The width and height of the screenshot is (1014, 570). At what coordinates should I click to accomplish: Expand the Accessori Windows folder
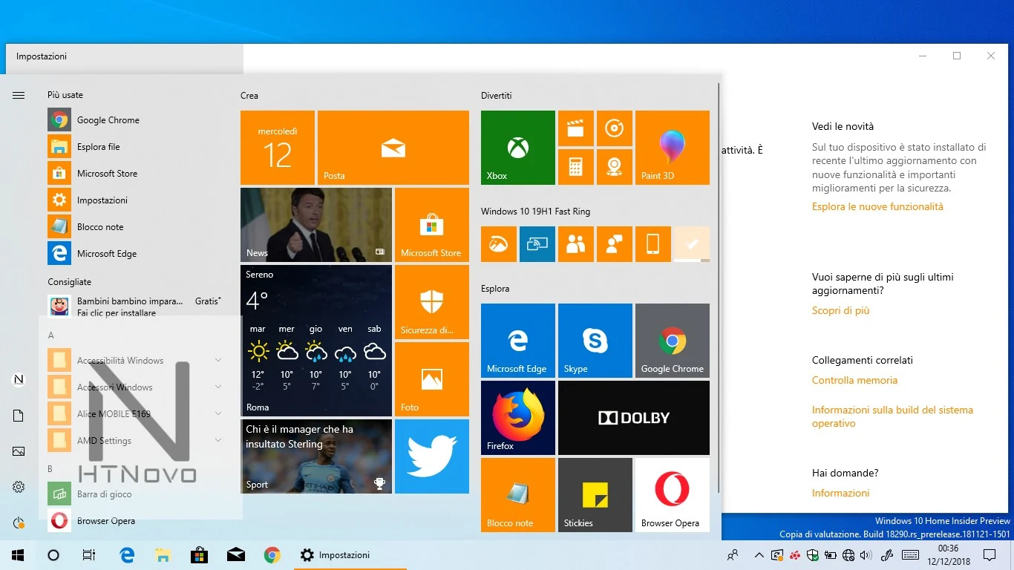pyautogui.click(x=135, y=387)
